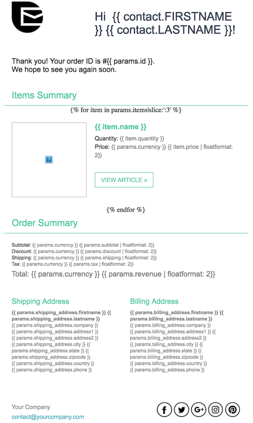Click the Order Summary heading

[x=44, y=223]
